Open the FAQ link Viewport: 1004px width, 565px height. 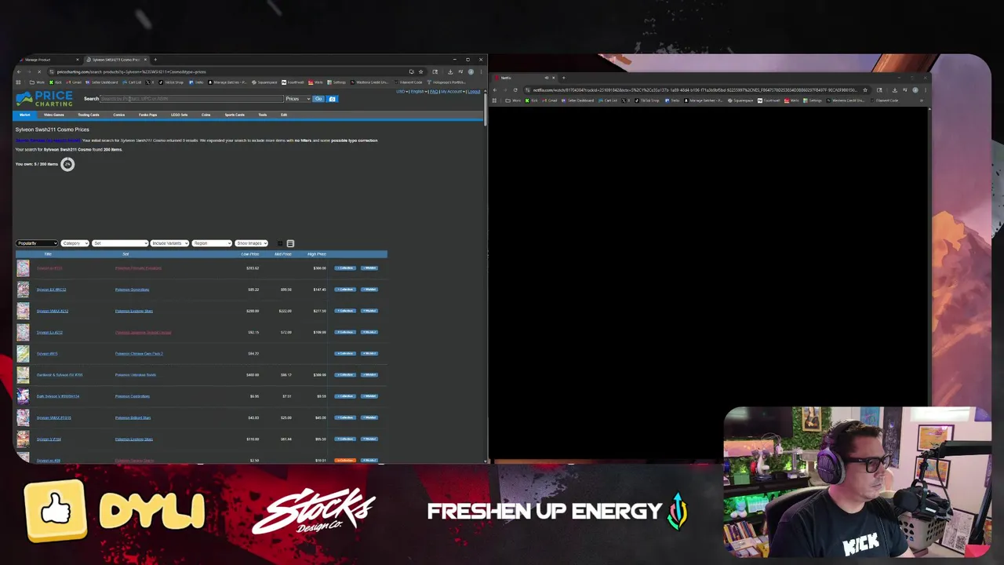point(434,92)
